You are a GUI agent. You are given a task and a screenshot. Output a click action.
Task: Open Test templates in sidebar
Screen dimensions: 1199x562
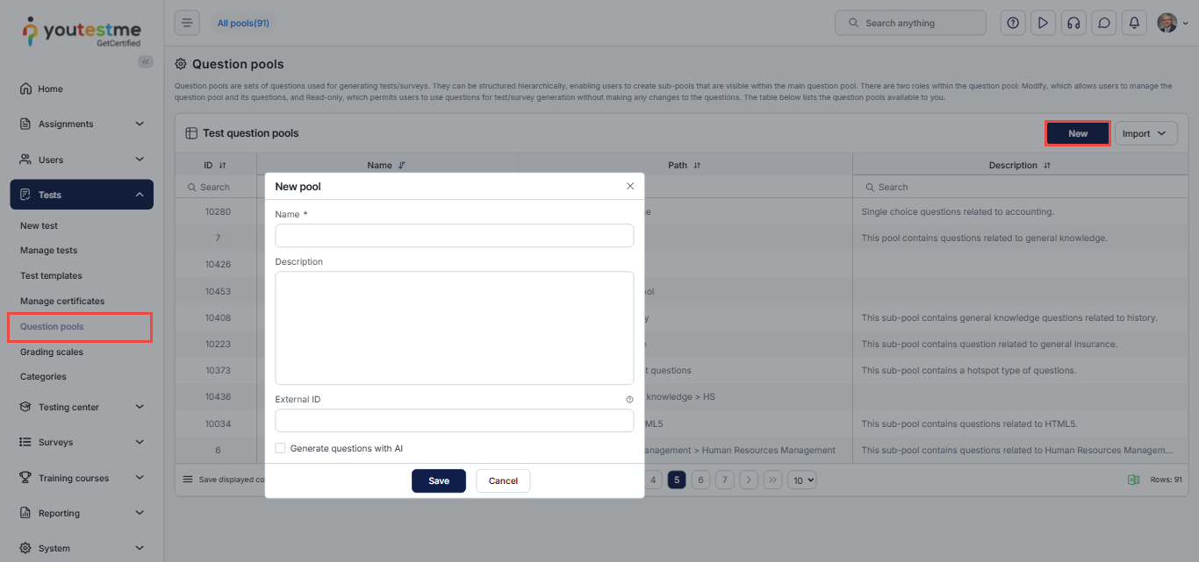click(x=51, y=275)
